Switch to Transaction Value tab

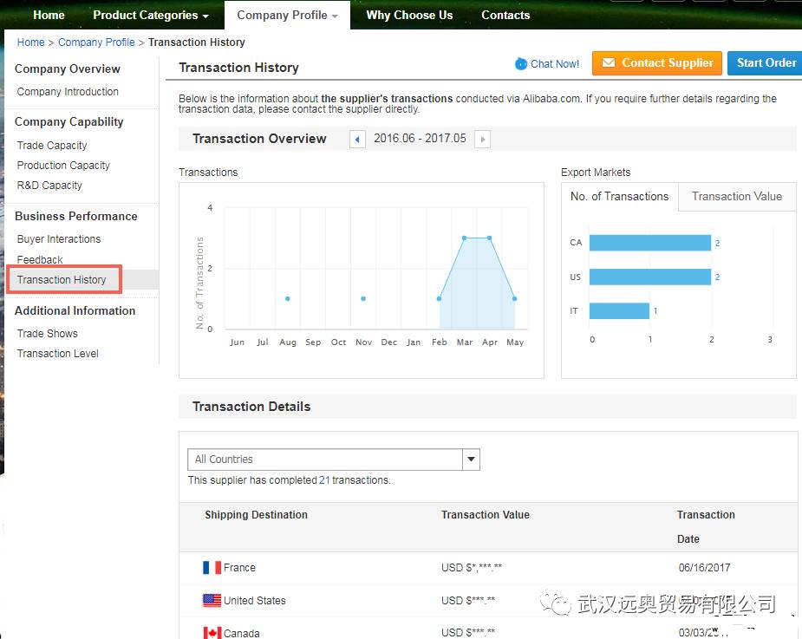click(736, 197)
